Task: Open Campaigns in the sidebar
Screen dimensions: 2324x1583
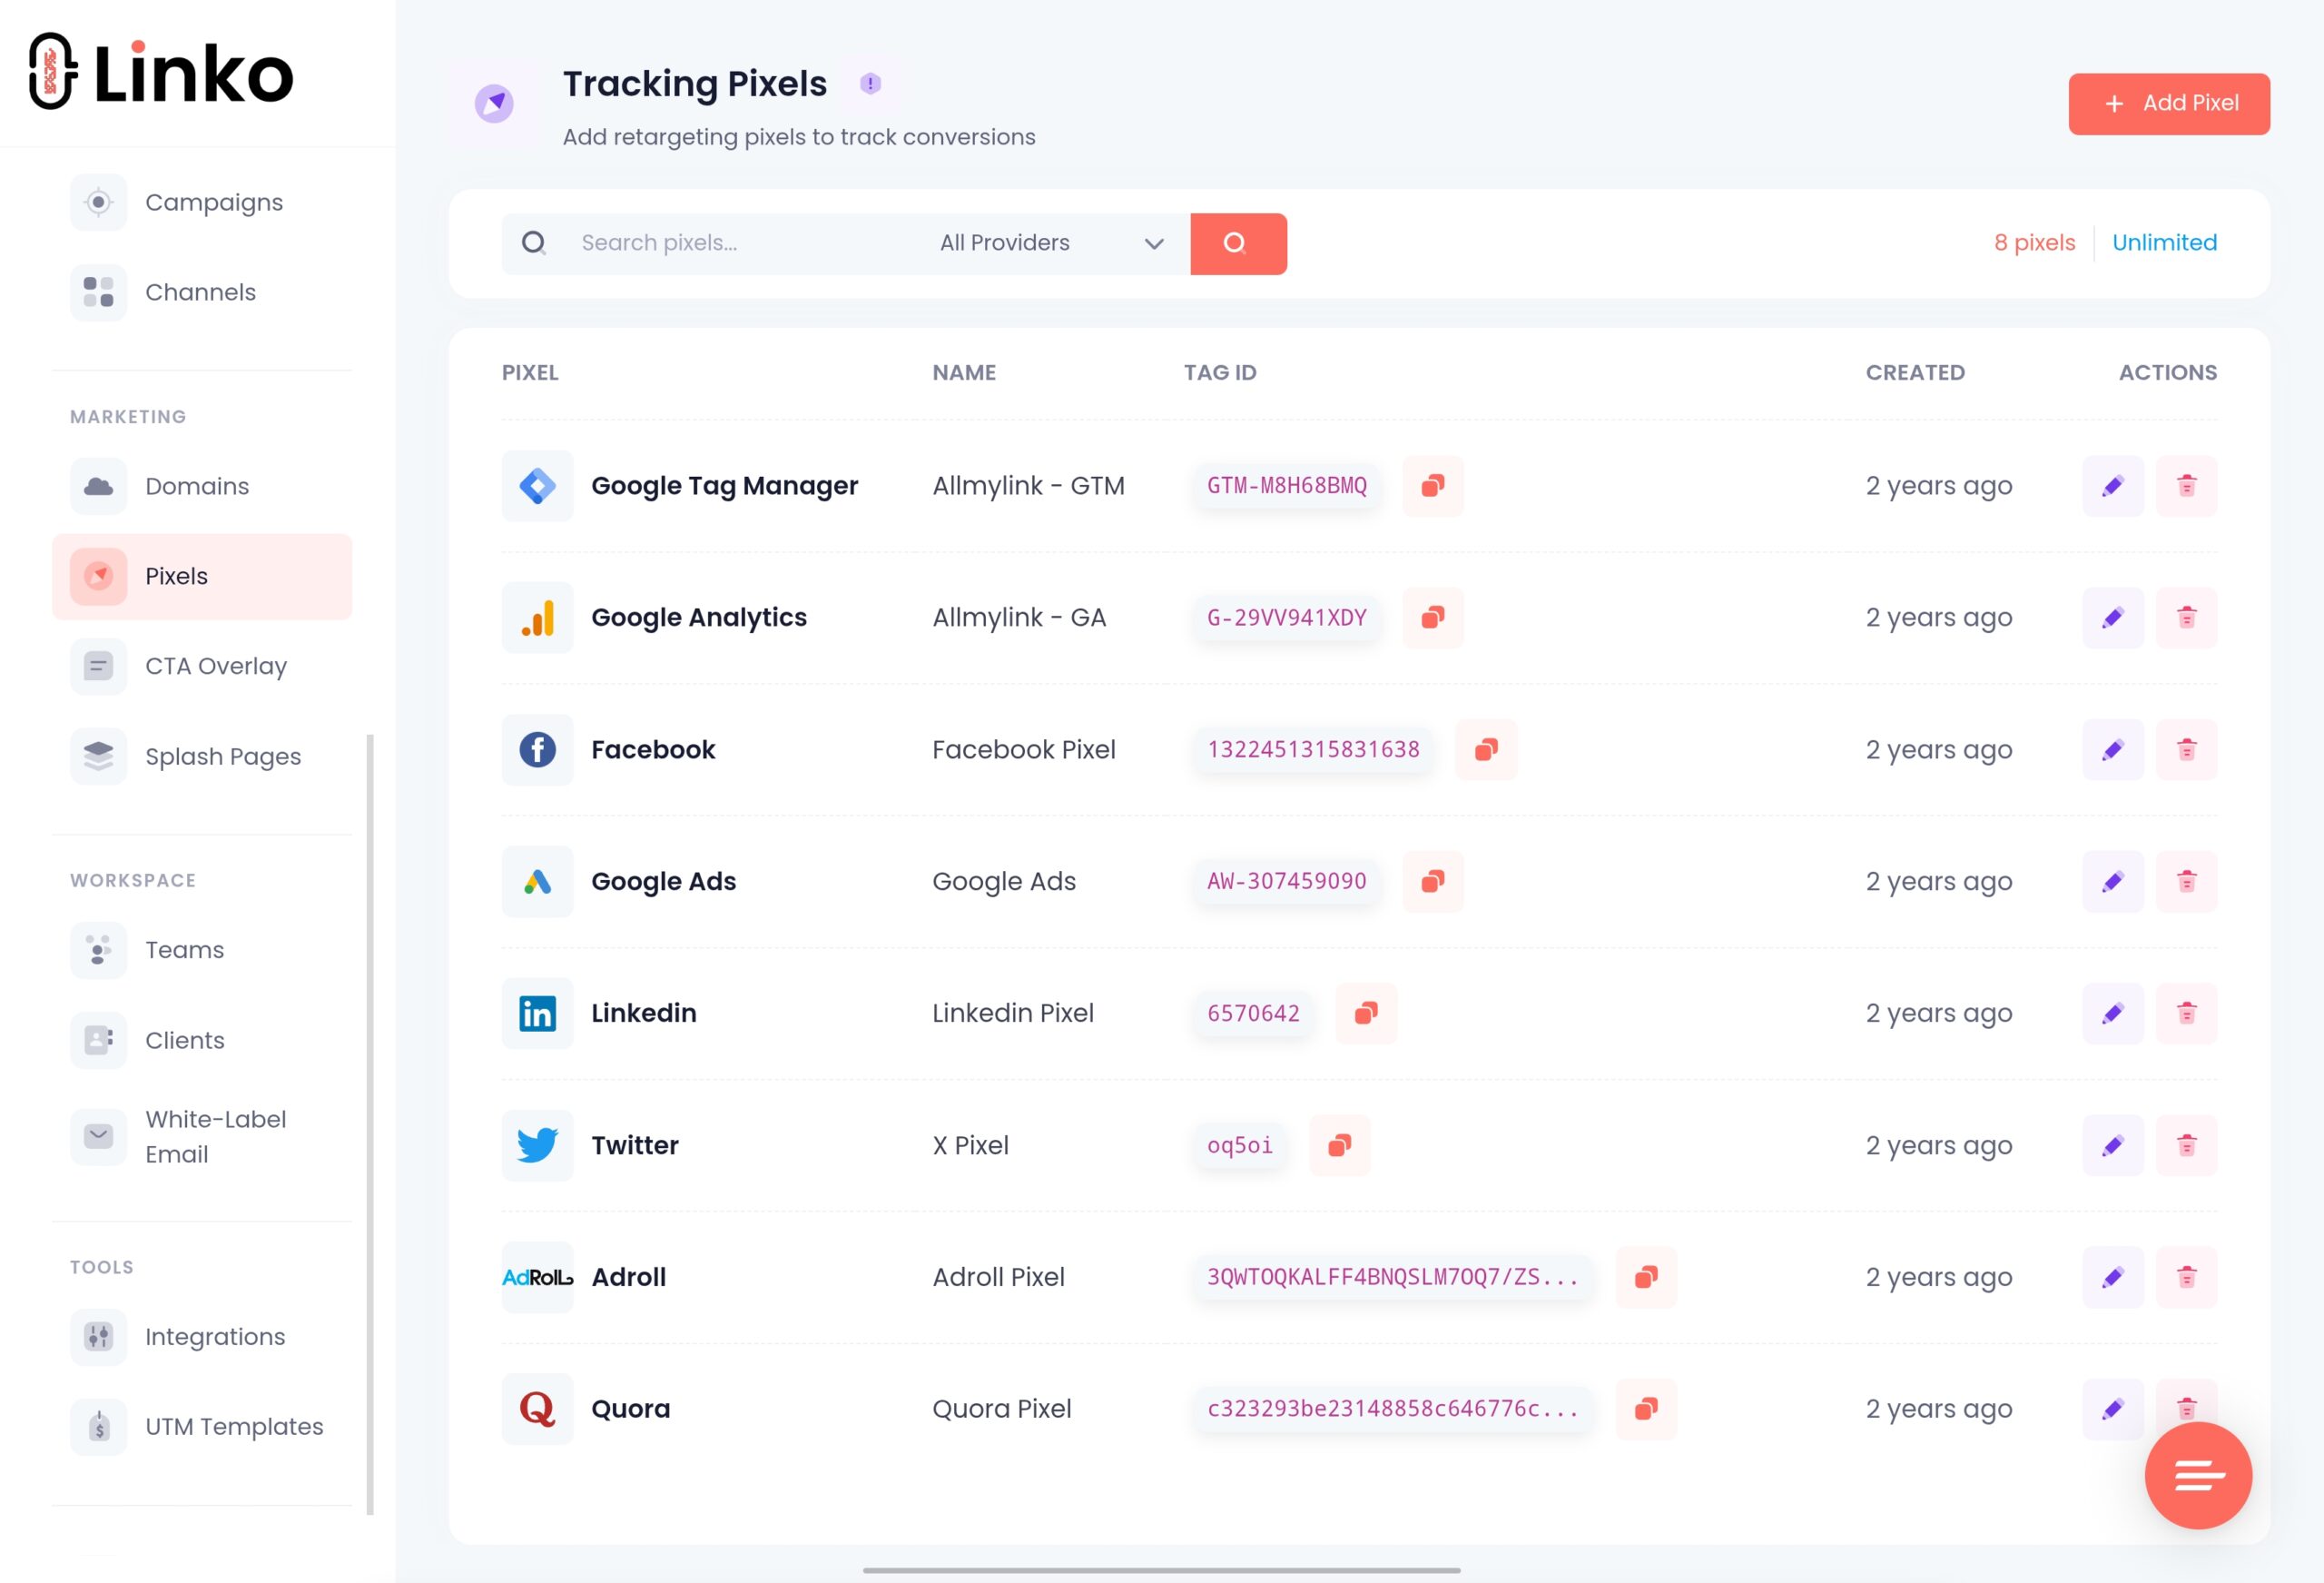Action: coord(202,203)
